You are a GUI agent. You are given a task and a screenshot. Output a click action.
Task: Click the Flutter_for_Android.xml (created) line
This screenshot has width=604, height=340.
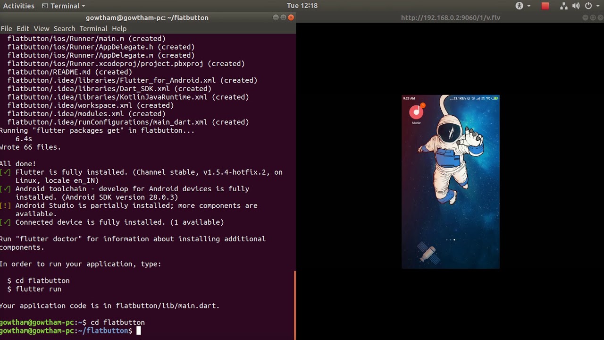click(133, 80)
